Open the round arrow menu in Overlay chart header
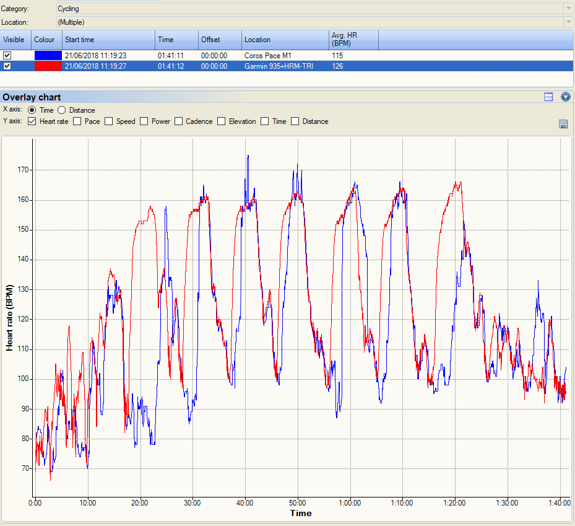Viewport: 575px width, 526px height. (x=565, y=97)
